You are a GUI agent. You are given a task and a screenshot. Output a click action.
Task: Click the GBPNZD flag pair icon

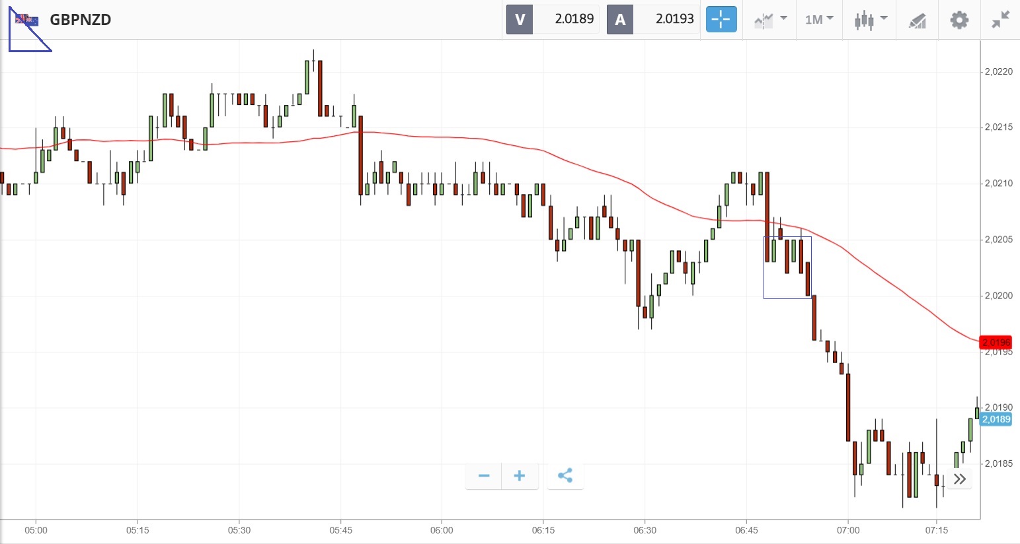click(27, 20)
